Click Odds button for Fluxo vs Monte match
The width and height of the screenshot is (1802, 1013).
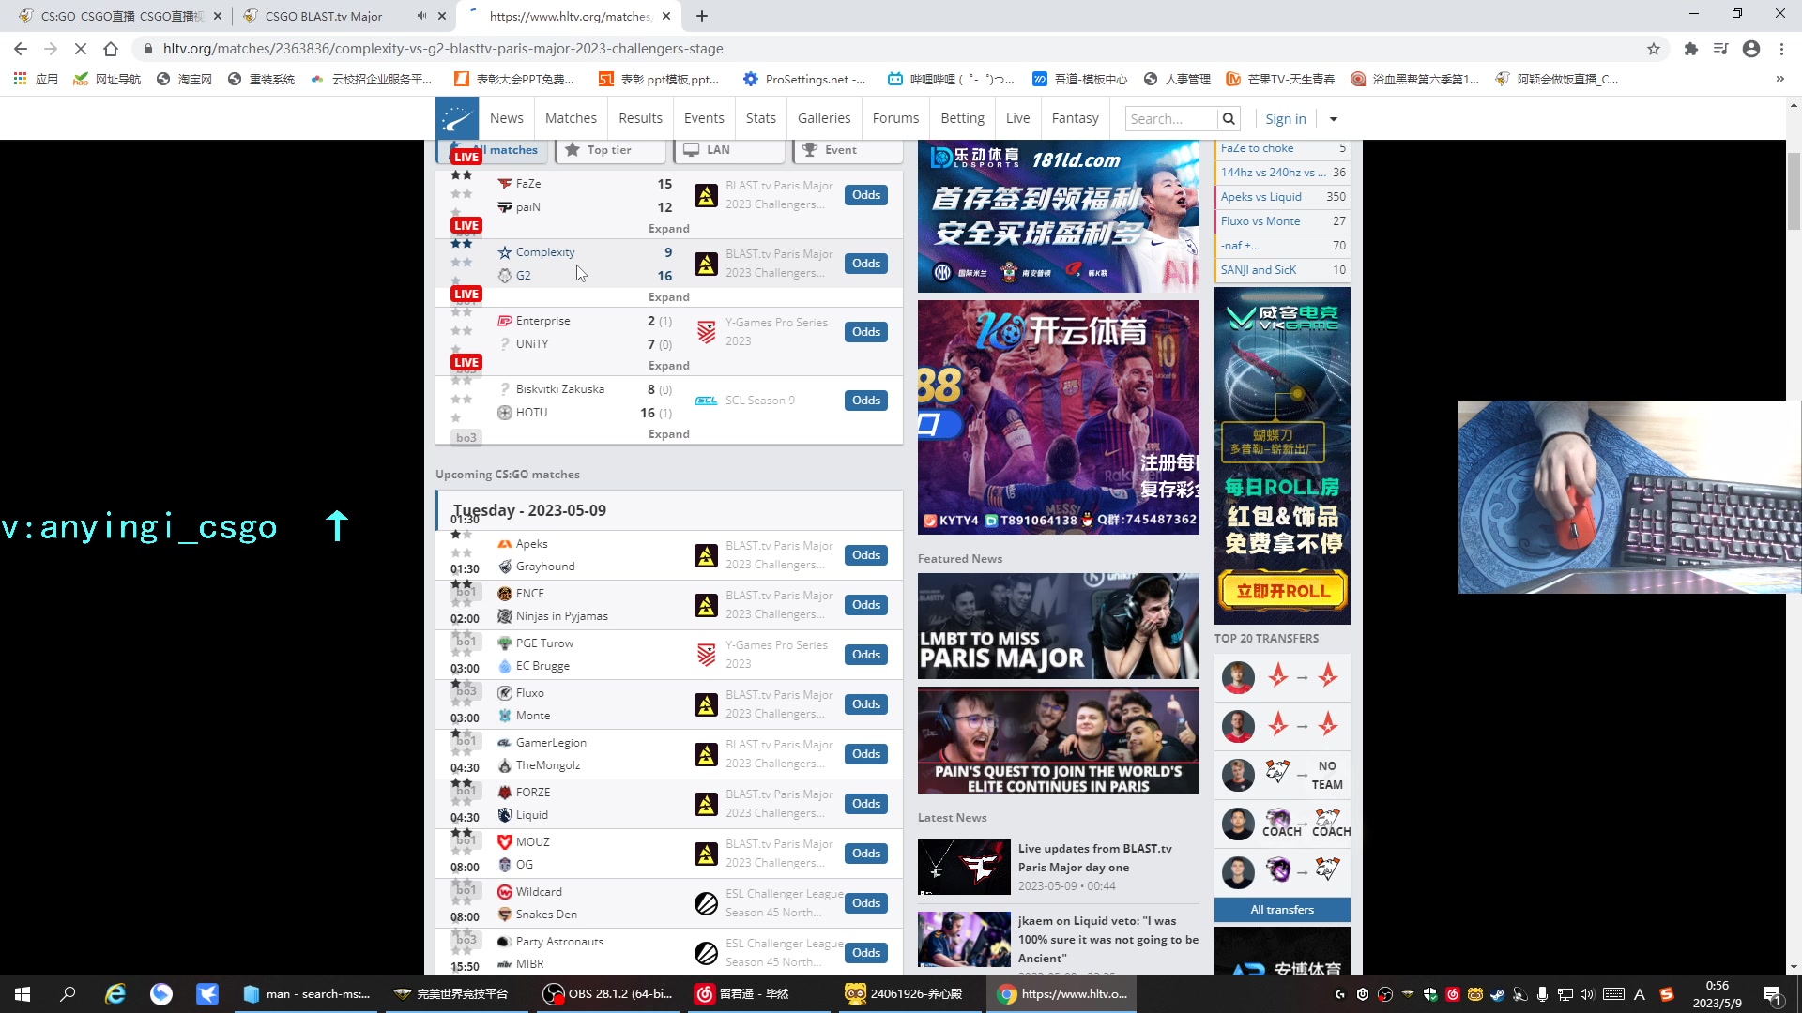[x=866, y=703]
